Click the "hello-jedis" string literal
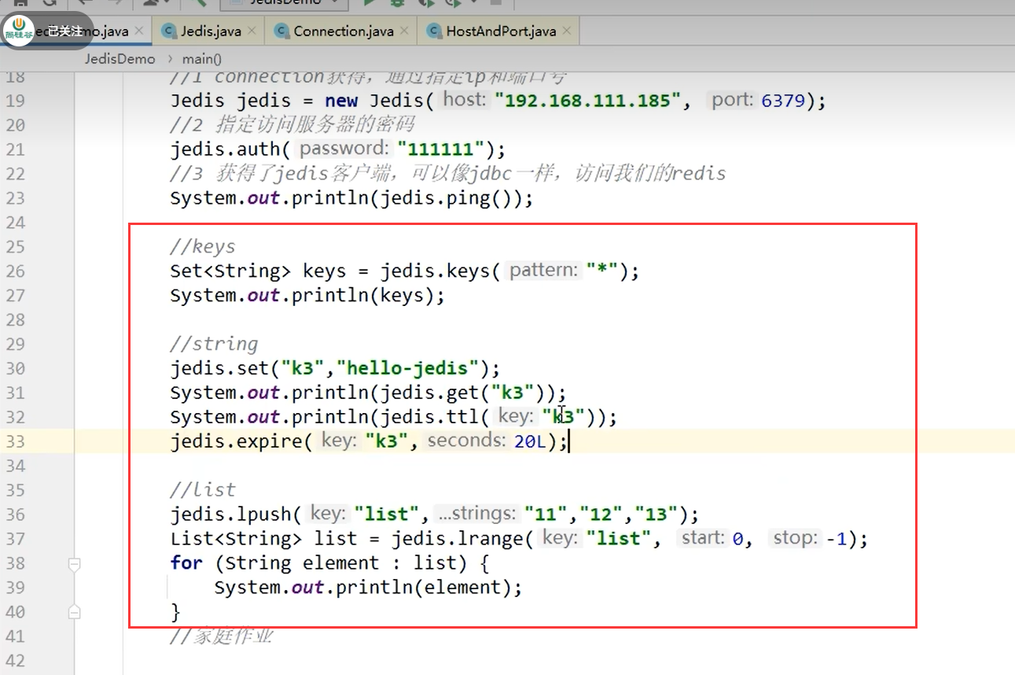The width and height of the screenshot is (1015, 675). [407, 368]
